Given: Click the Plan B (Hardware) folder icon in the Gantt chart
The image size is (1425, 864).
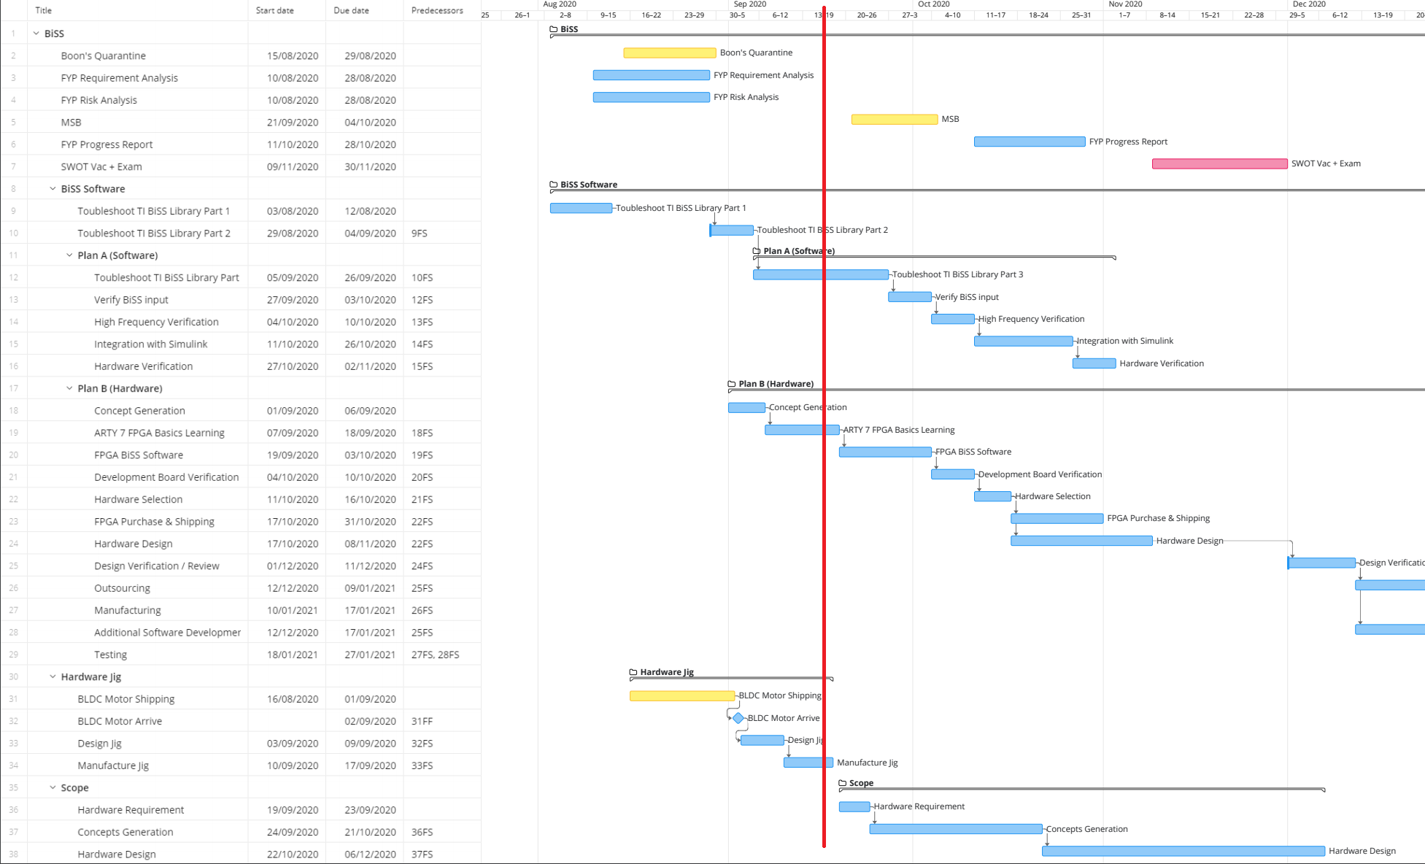Looking at the screenshot, I should (x=732, y=384).
